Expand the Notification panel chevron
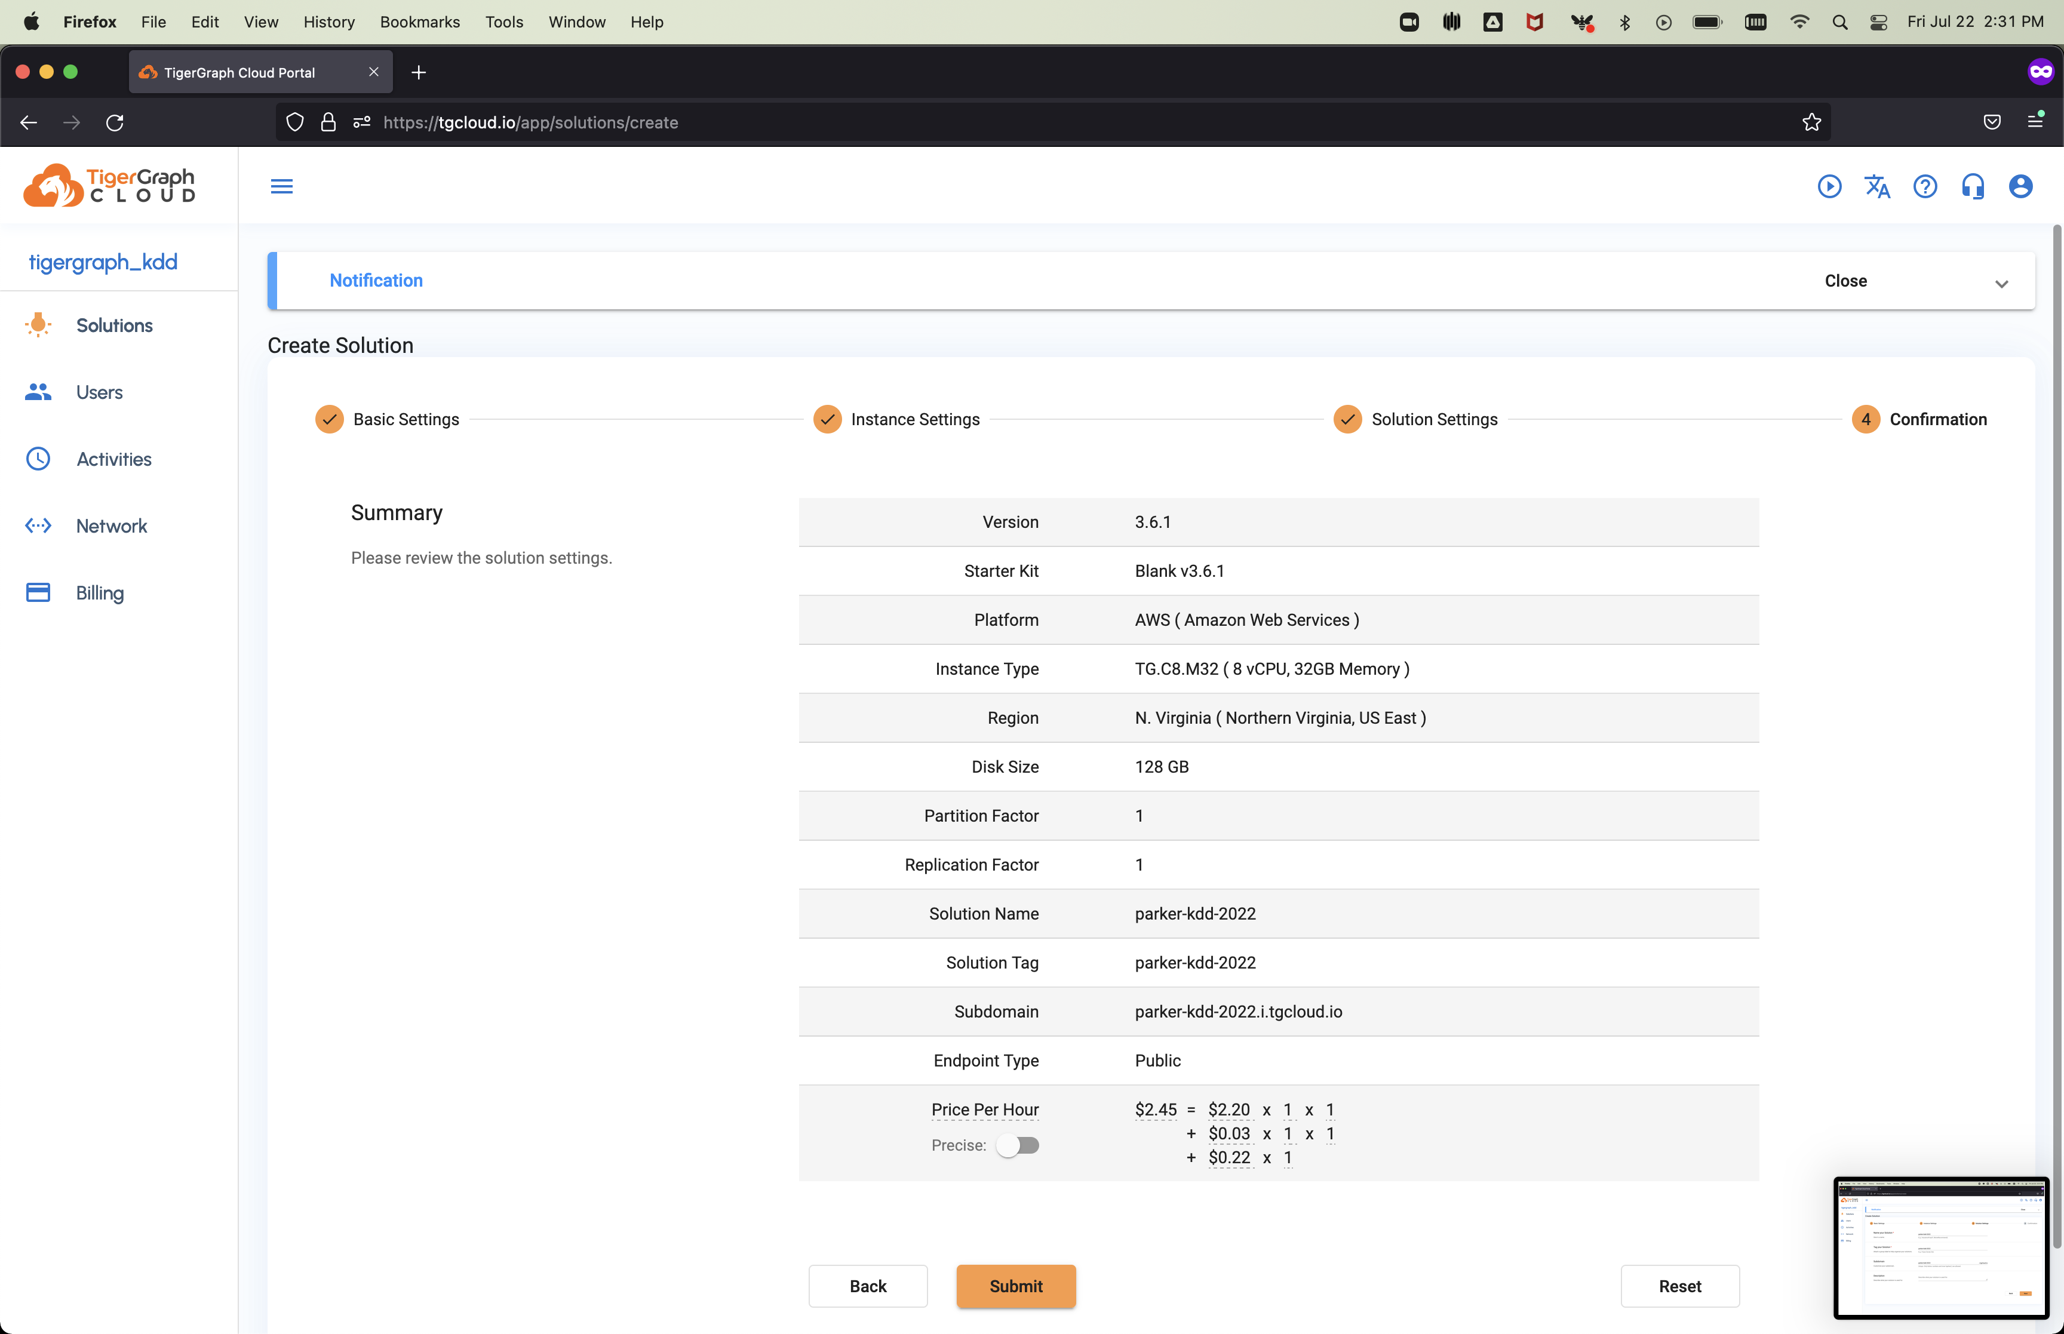2064x1334 pixels. pos(2001,283)
